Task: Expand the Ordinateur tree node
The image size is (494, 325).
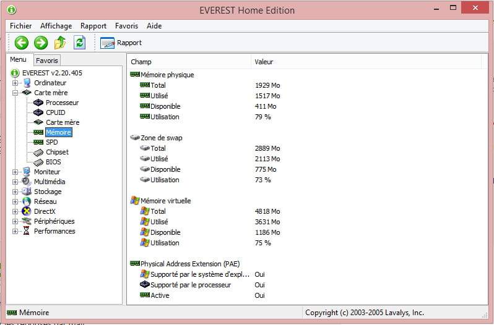Action: tap(15, 83)
